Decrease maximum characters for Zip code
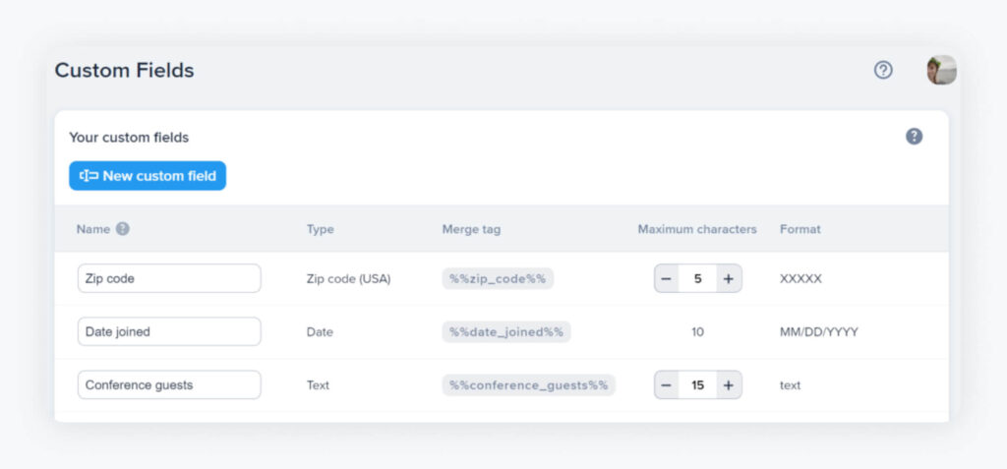Image resolution: width=1007 pixels, height=469 pixels. pos(667,278)
